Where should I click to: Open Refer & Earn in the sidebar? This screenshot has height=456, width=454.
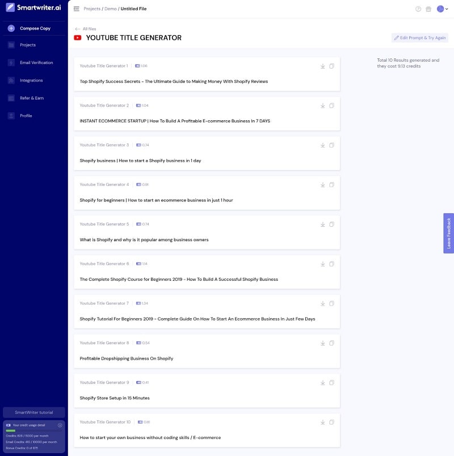[x=32, y=98]
